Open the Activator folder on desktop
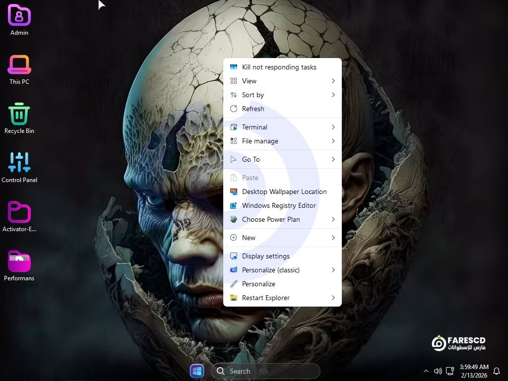Viewport: 508px width, 381px height. point(19,212)
